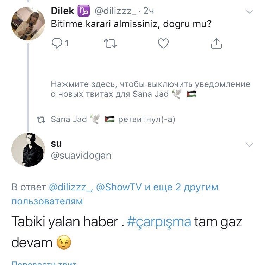Expand options chevron on Dilek's tweet
The height and width of the screenshot is (265, 264).
point(249,12)
